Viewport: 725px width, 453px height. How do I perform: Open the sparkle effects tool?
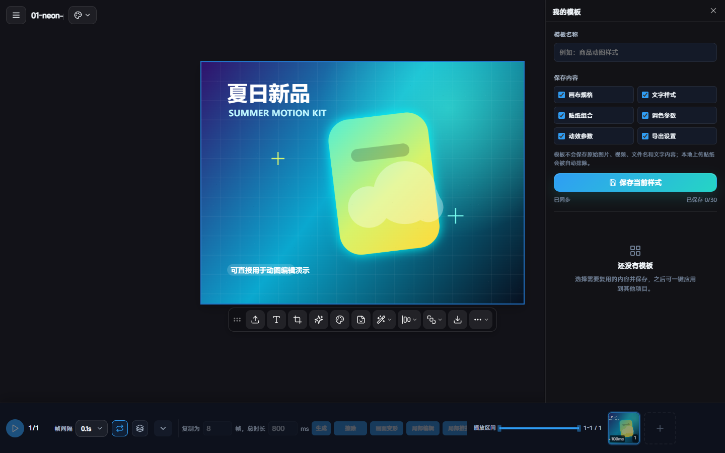[319, 320]
